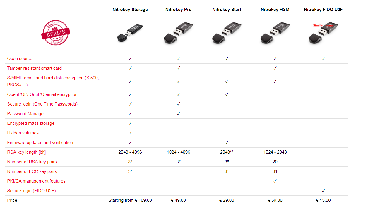Click the Secure login FIDO U2F checkmark
368x207 pixels.
coord(323,191)
